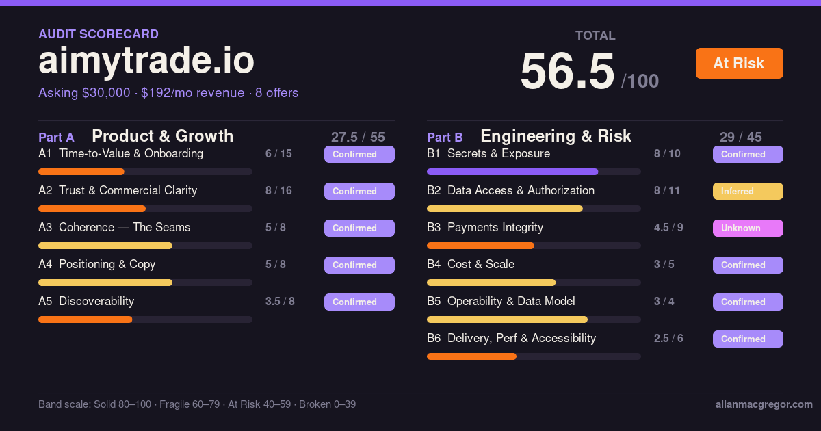Viewport: 821px width, 431px height.
Task: Select the A2 Trust & Commercial Clarity label
Action: pos(118,190)
